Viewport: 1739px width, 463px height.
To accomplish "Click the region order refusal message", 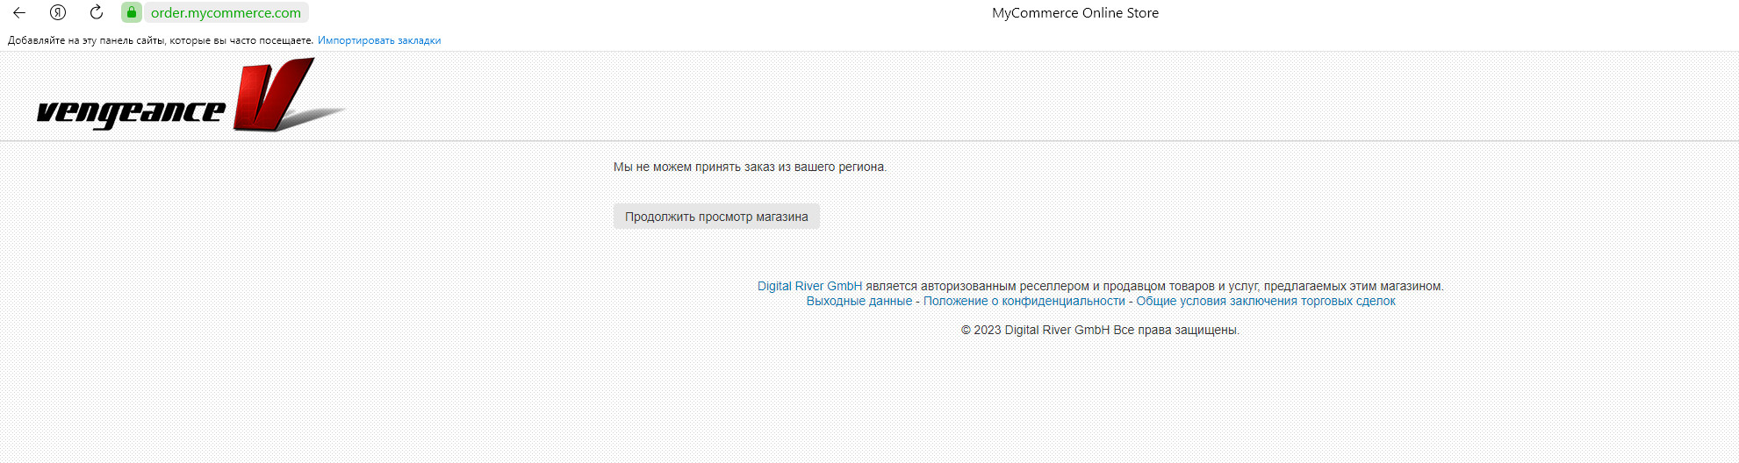I will pos(750,167).
